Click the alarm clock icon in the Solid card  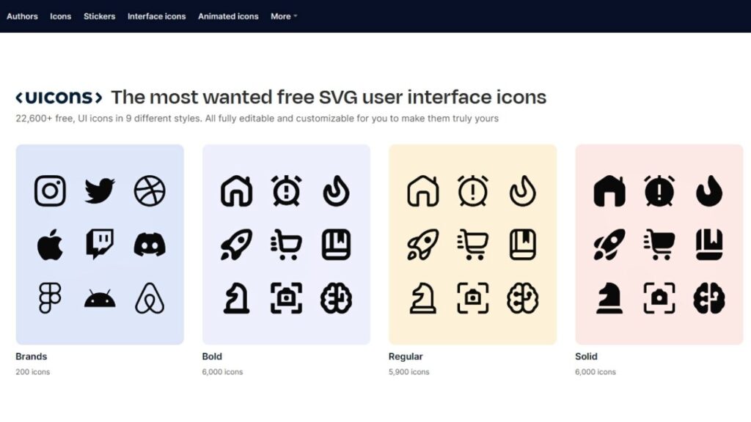pyautogui.click(x=659, y=192)
